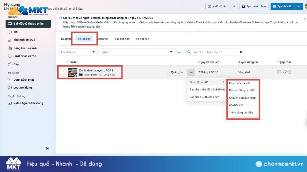Click the 7 Tháng 1 20:00 date cell
Image resolution: width=307 pixels, height=172 pixels.
click(x=208, y=72)
